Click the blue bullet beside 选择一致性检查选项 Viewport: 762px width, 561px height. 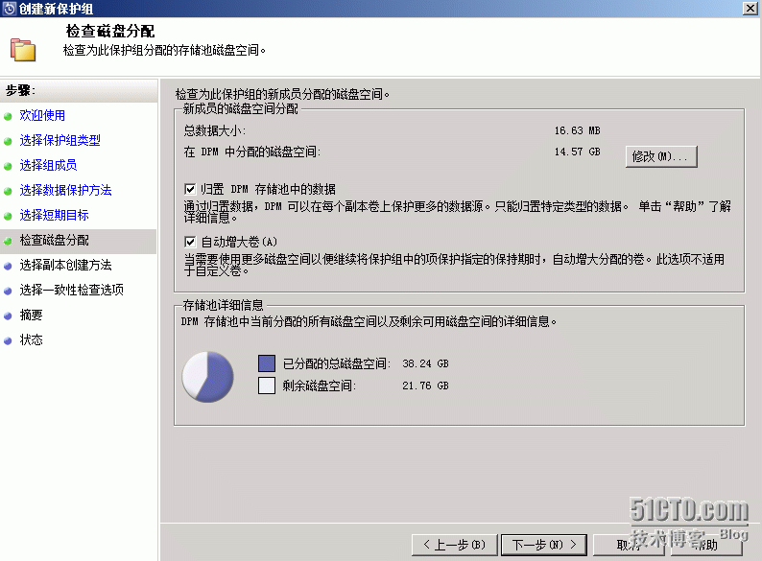click(8, 291)
